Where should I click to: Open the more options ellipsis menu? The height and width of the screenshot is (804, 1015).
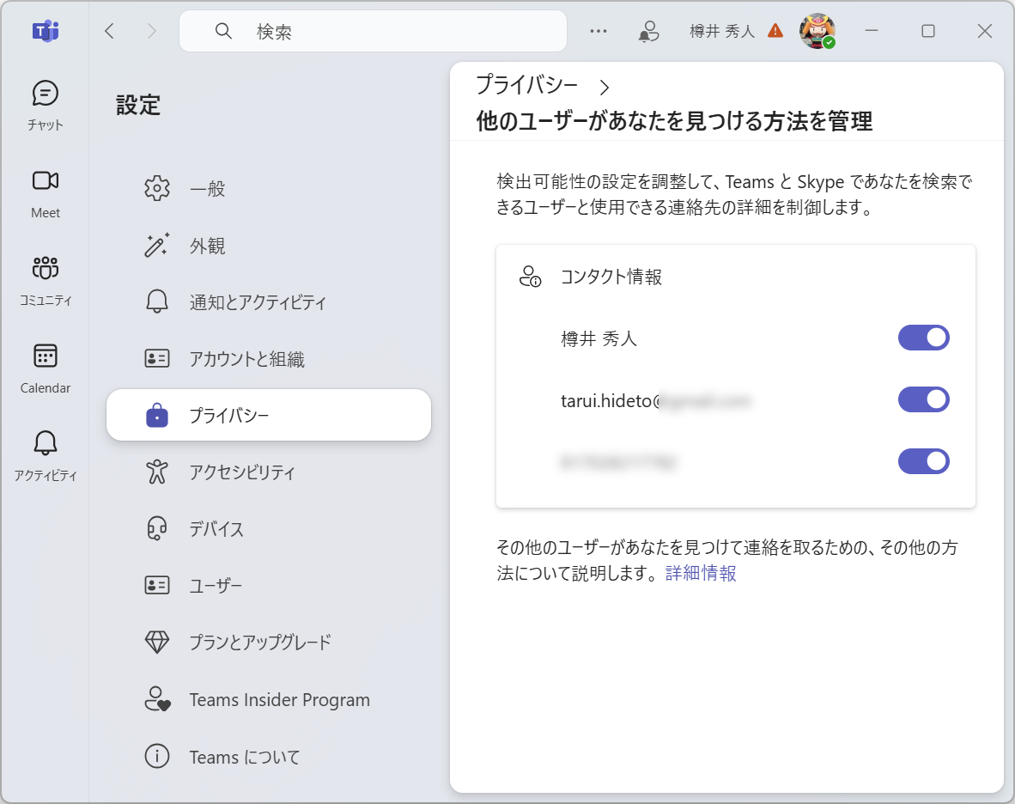click(598, 31)
